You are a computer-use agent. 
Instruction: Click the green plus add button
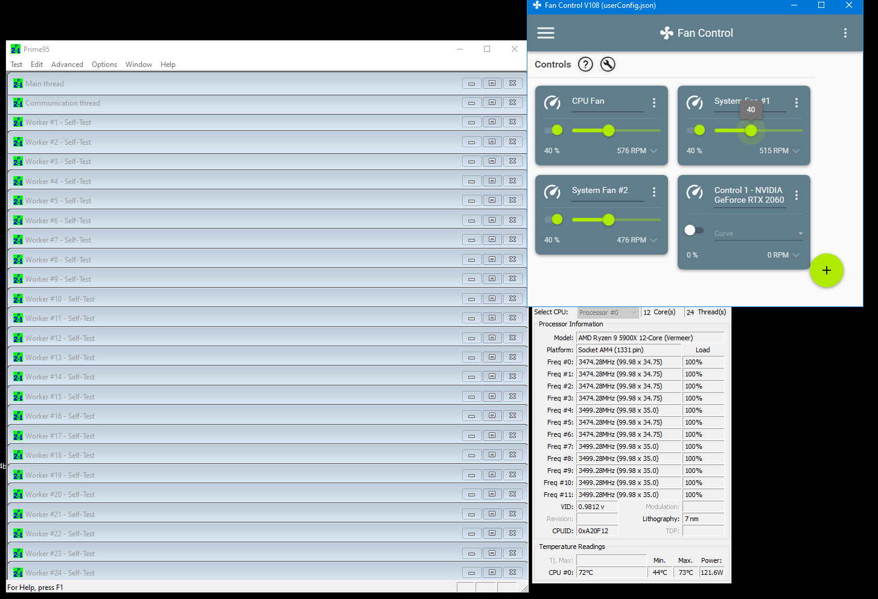(827, 270)
